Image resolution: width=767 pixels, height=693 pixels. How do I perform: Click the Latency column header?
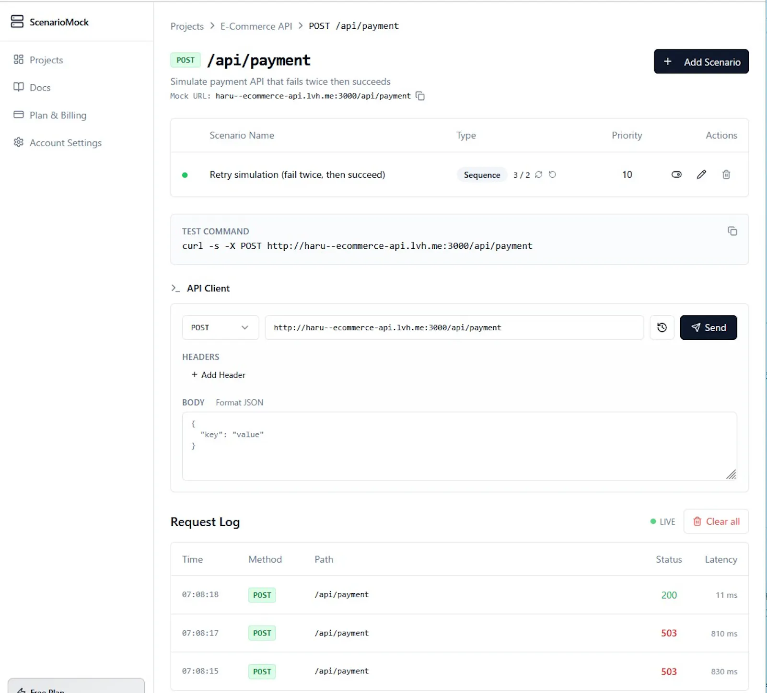tap(721, 559)
